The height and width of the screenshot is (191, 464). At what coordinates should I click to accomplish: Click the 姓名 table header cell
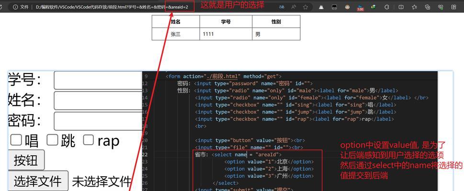pos(176,21)
